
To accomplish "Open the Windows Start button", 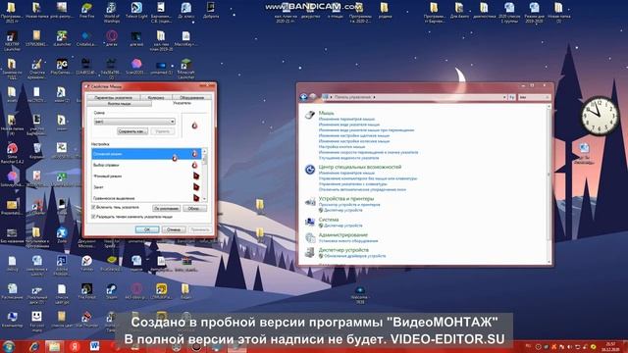I will (x=9, y=346).
